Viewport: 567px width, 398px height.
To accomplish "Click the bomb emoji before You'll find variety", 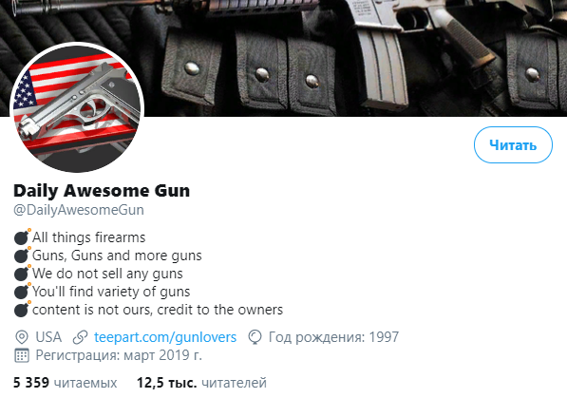I will pyautogui.click(x=23, y=291).
